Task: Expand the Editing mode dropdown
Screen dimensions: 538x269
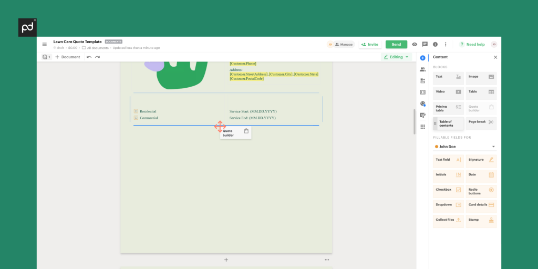Action: click(396, 57)
